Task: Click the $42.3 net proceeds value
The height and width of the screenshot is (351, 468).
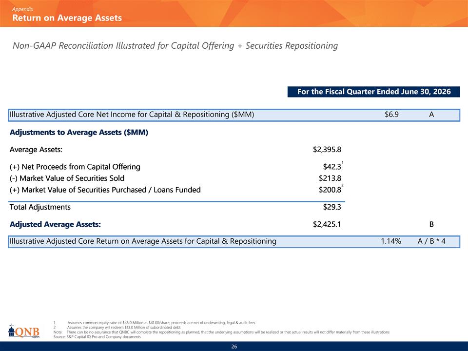Action: (x=332, y=167)
